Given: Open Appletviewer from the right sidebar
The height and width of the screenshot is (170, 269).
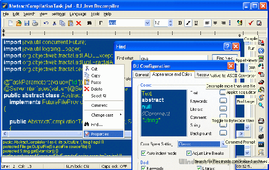Looking at the screenshot, I should point(261,59).
